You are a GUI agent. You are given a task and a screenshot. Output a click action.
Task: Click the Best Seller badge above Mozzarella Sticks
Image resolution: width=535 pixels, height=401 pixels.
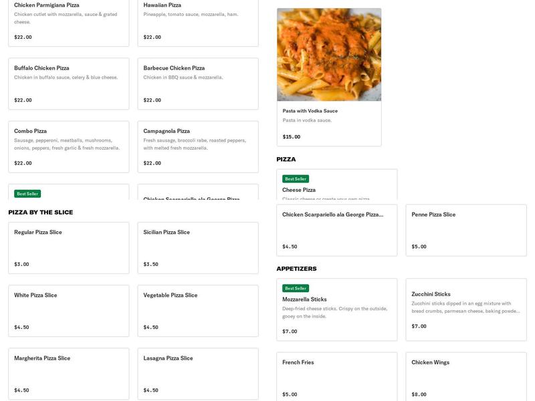[x=296, y=288]
